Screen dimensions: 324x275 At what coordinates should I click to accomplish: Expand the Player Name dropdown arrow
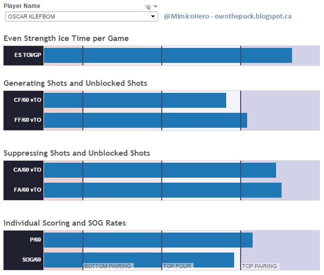pos(153,16)
